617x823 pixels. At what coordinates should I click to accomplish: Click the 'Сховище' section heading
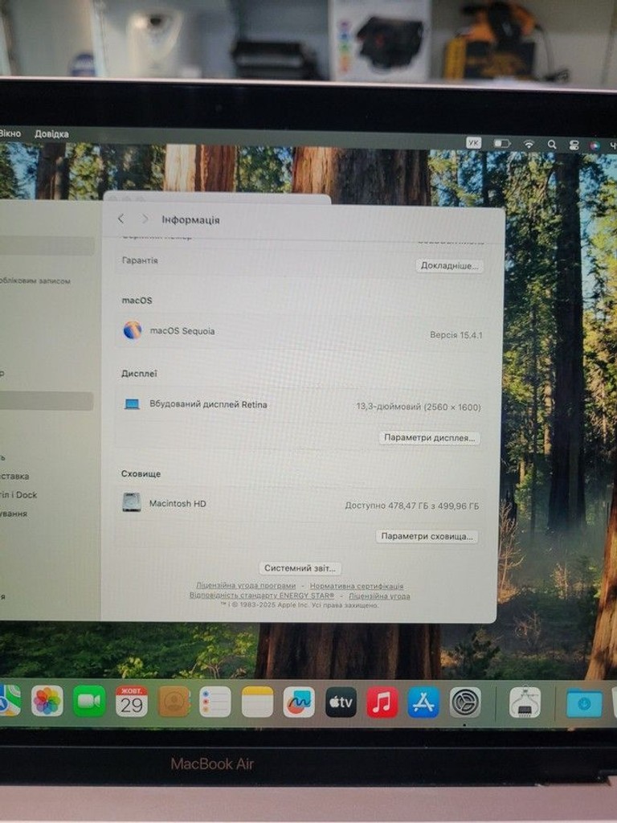click(x=141, y=473)
